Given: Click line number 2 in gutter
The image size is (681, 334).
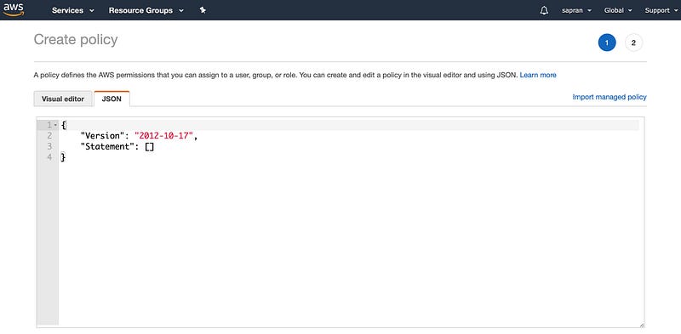Looking at the screenshot, I should [49, 136].
